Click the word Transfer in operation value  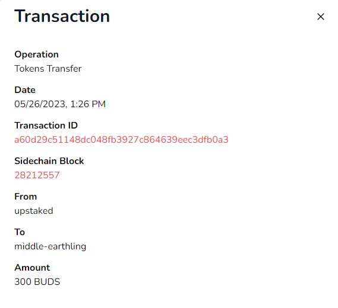(x=64, y=69)
